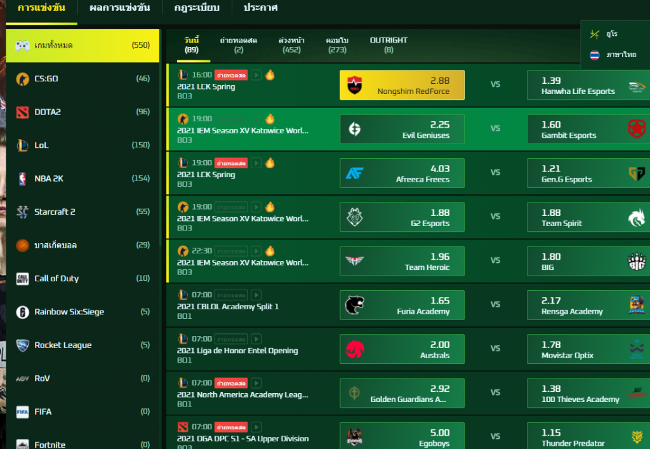Click the RoV AOV icon
The height and width of the screenshot is (449, 650).
pyautogui.click(x=22, y=379)
